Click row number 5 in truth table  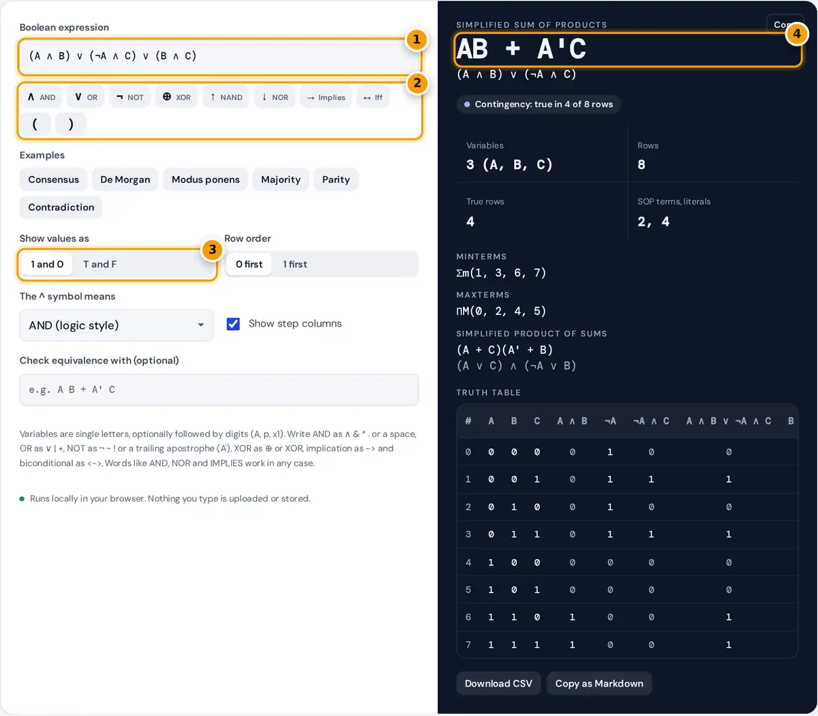click(468, 590)
